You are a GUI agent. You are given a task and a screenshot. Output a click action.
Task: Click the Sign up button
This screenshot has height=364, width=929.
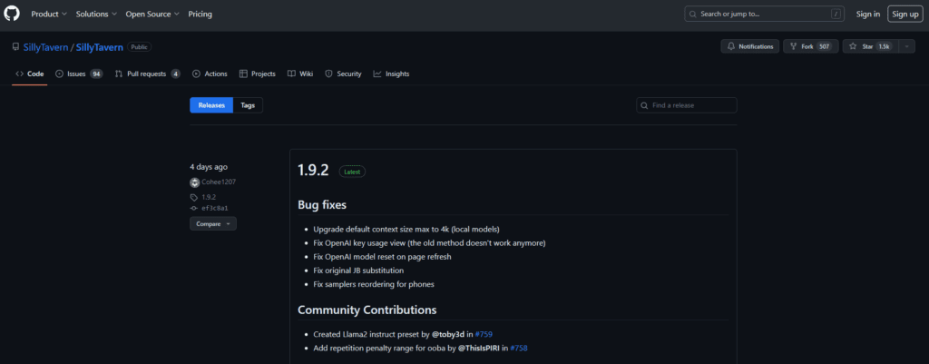[905, 14]
